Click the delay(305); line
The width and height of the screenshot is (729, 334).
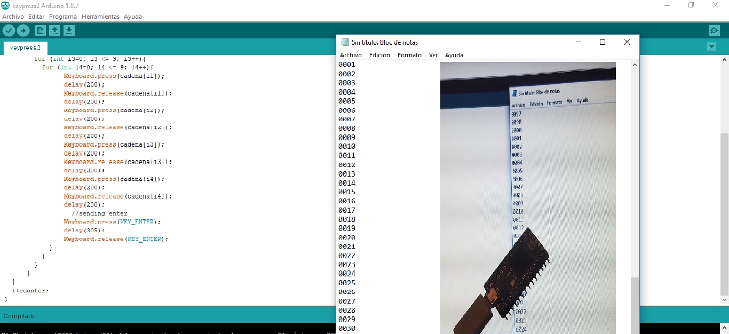tap(84, 230)
